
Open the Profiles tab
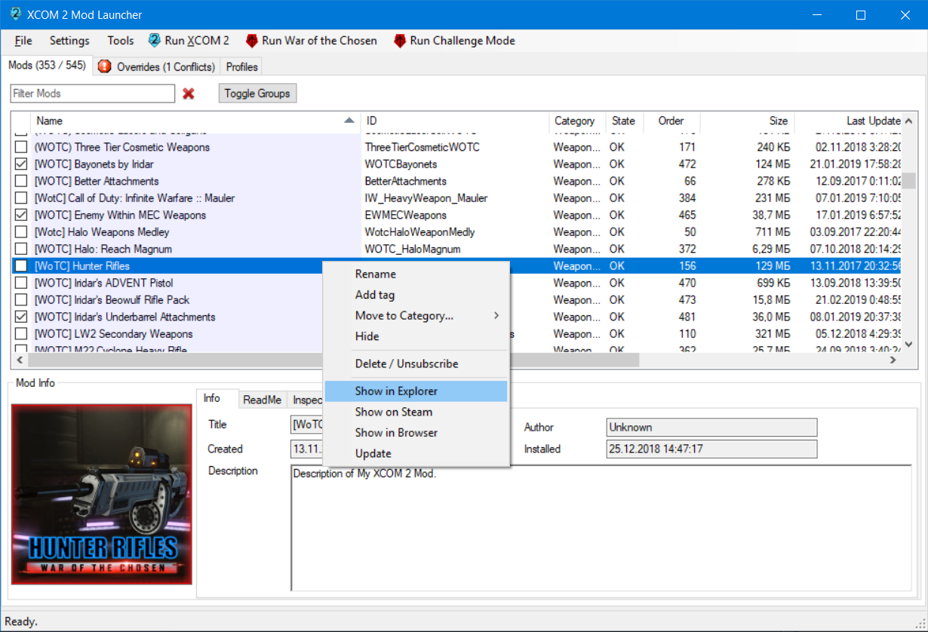click(242, 67)
